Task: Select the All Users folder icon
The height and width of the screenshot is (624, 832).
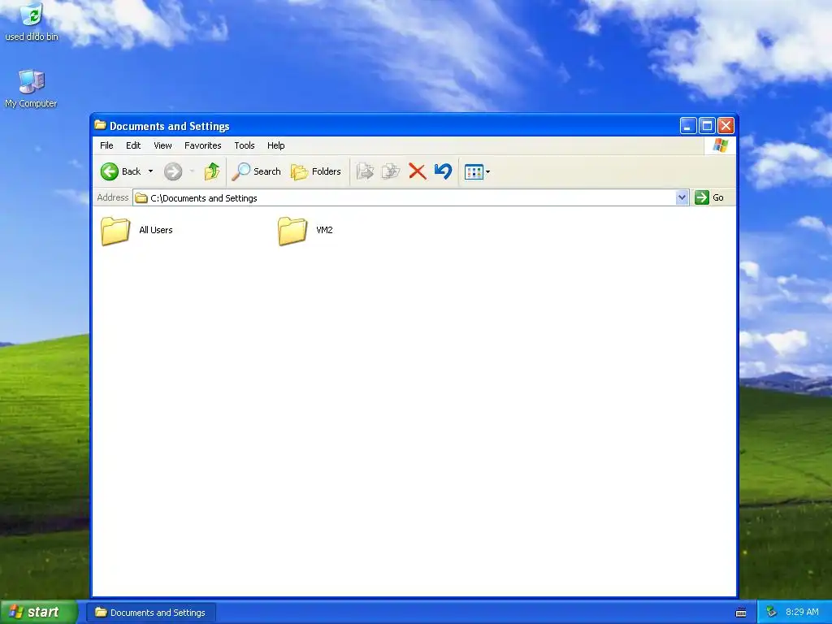Action: [115, 231]
